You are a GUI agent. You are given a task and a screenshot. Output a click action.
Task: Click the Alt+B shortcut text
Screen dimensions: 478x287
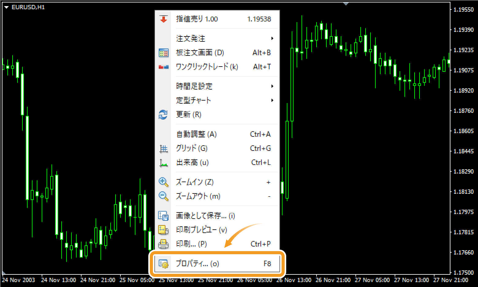[262, 53]
